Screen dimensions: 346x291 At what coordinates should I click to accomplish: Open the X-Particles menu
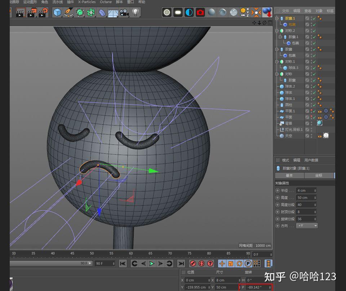coord(86,2)
